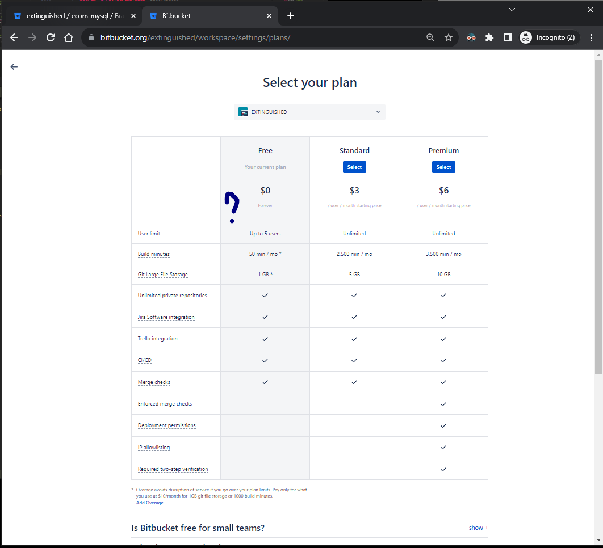603x548 pixels.
Task: Click the '5 GB' storage cell
Action: coord(354,275)
